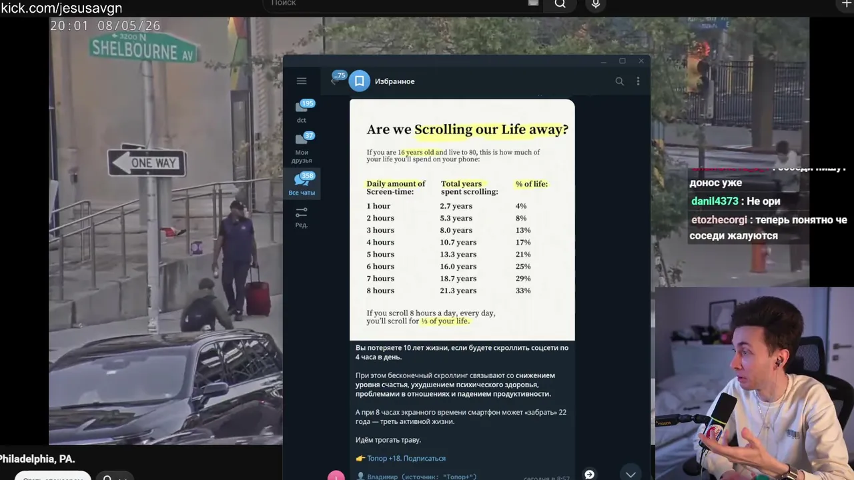854x480 pixels.
Task: Focus the Поиск search field in the browser
Action: click(x=400, y=4)
